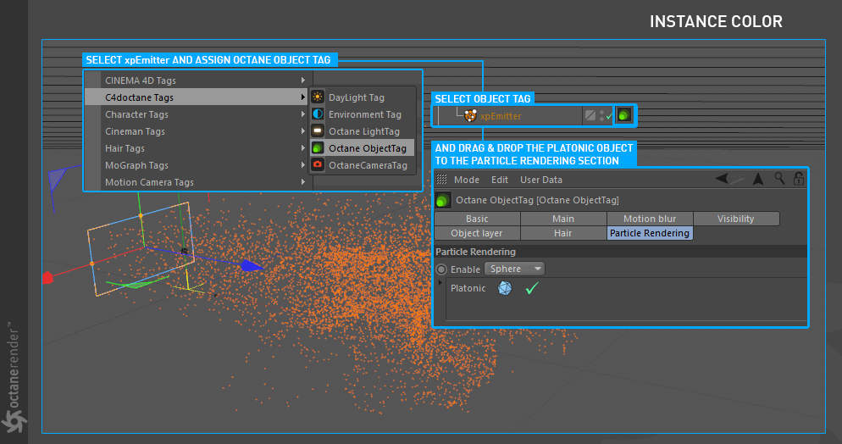Click the Octane ObjectTag title text
The height and width of the screenshot is (444, 842).
537,200
